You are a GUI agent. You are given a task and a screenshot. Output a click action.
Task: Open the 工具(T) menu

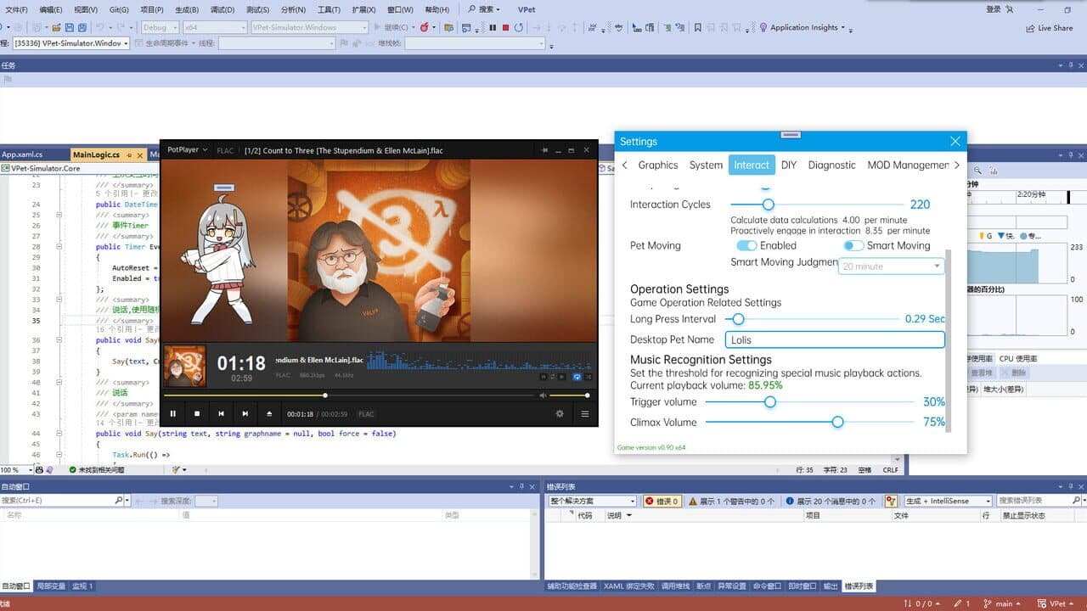pos(329,9)
